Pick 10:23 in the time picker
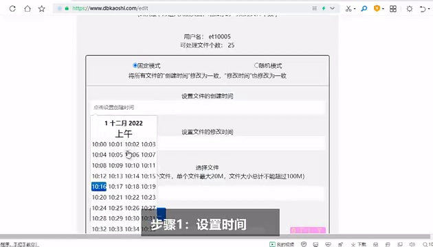The height and width of the screenshot is (247, 433). point(148,198)
